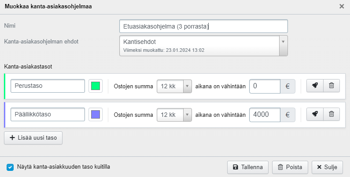Close the dialog with the top-right X
Screen dimensions: 350x177
click(342, 7)
